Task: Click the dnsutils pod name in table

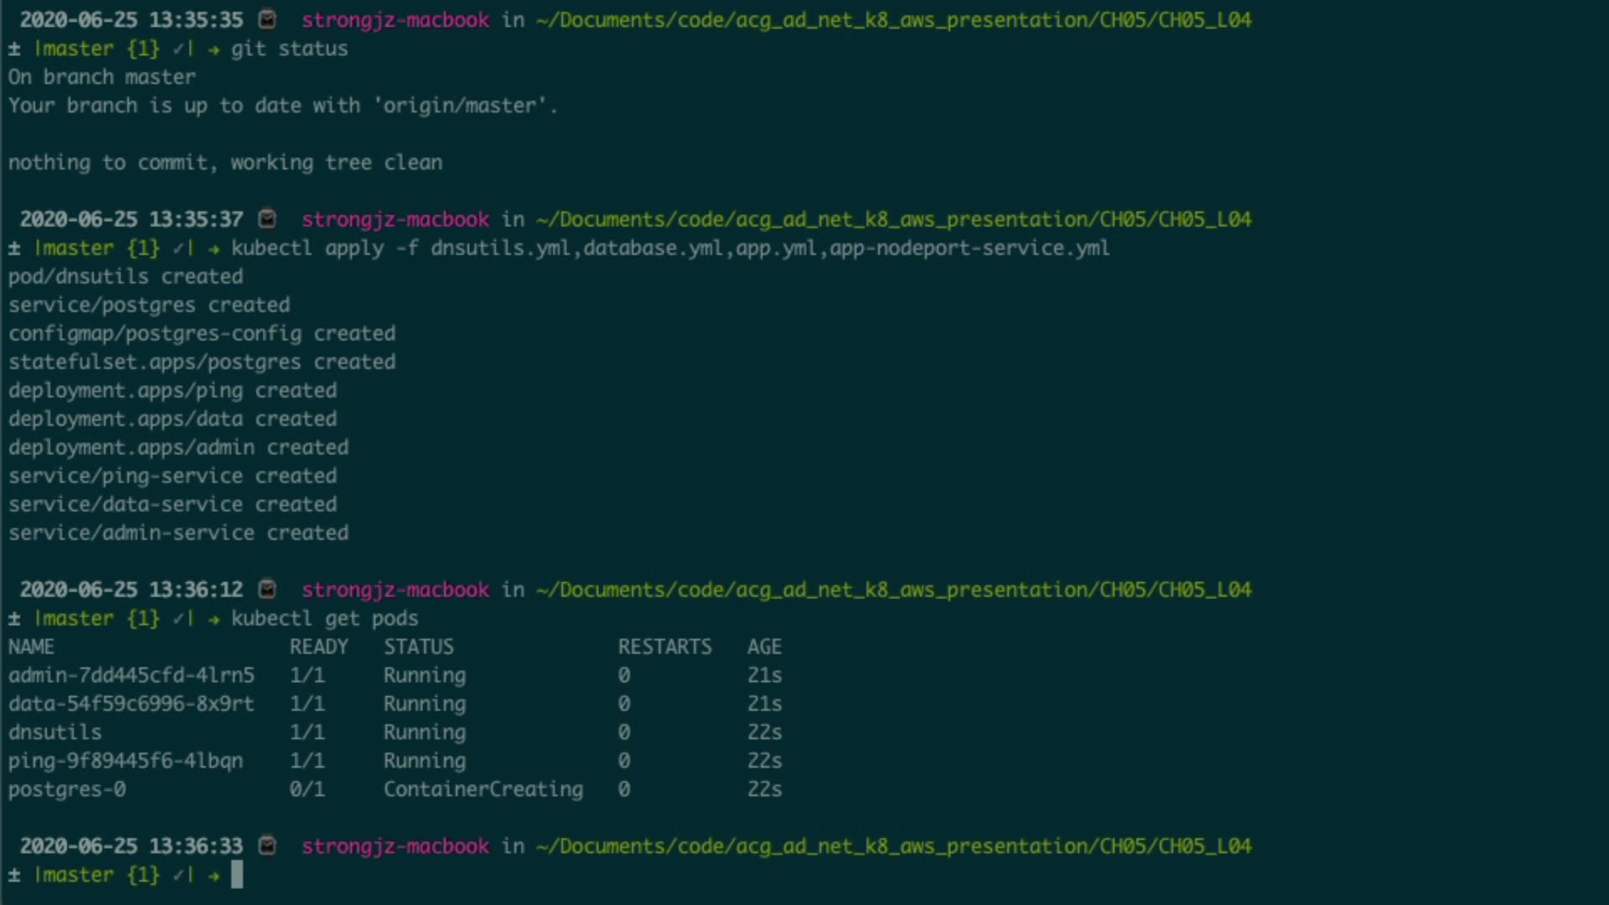Action: tap(55, 732)
